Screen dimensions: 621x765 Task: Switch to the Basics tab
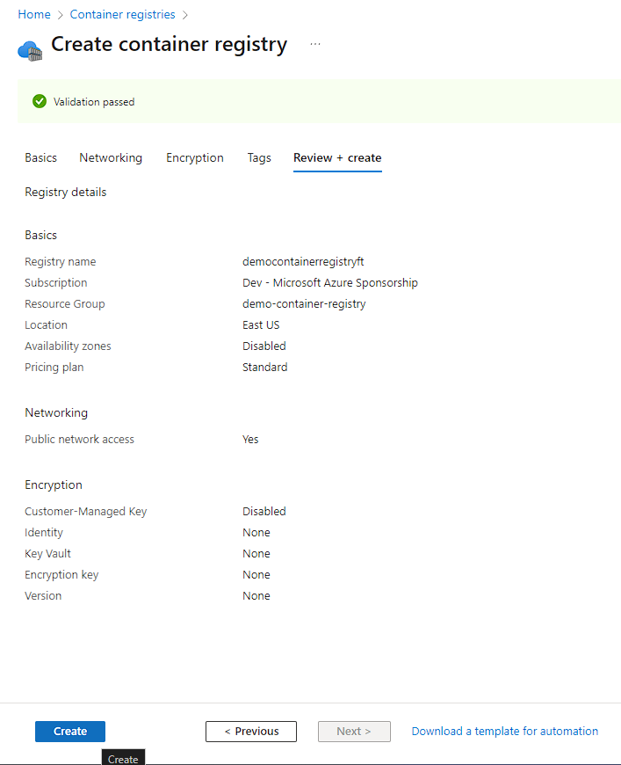click(x=40, y=158)
